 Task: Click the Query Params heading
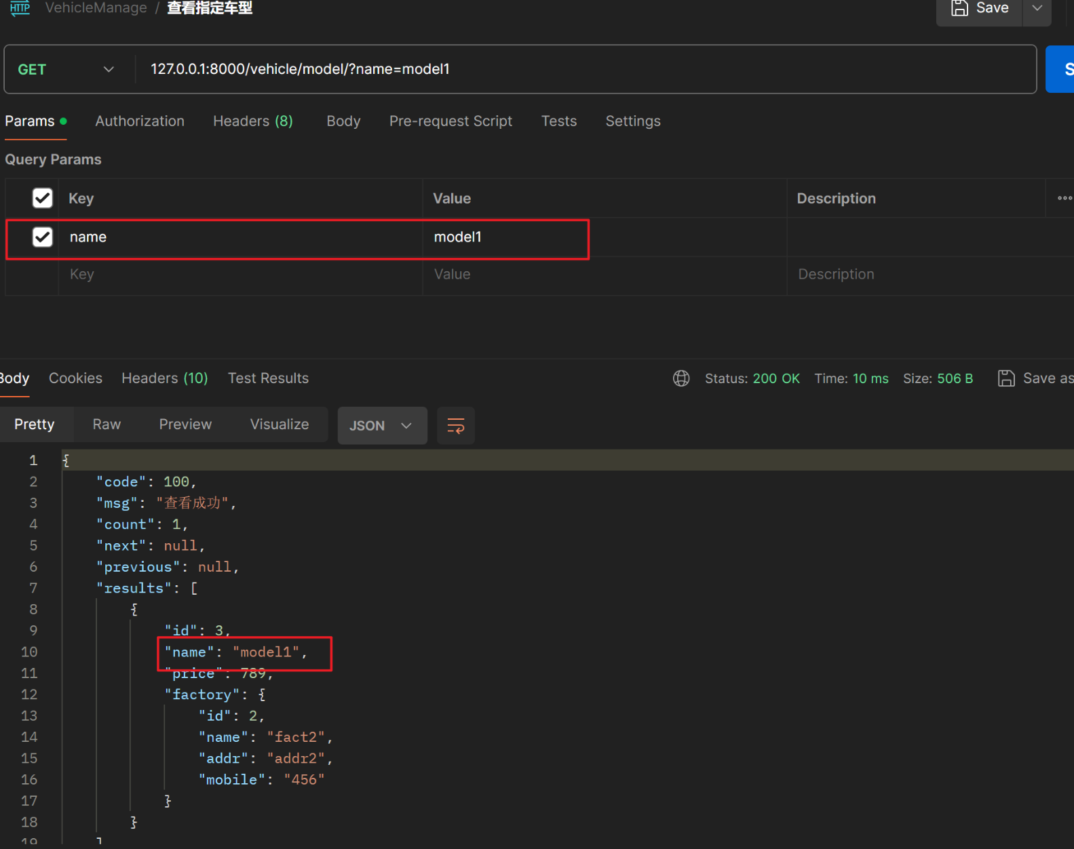53,159
